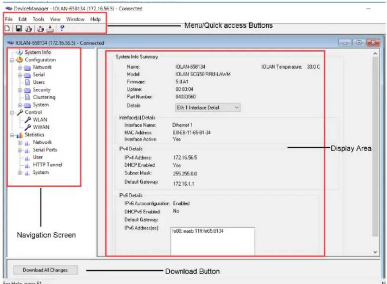Screen dimensions: 387x284
Task: Select the Clustering item
Action: point(44,97)
